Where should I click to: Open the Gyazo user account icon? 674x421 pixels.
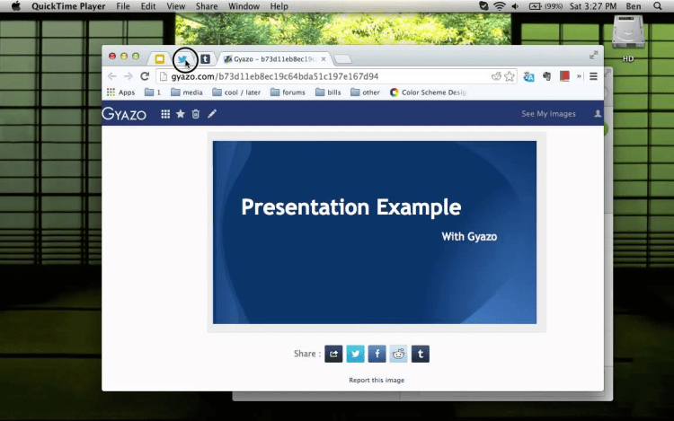point(598,114)
